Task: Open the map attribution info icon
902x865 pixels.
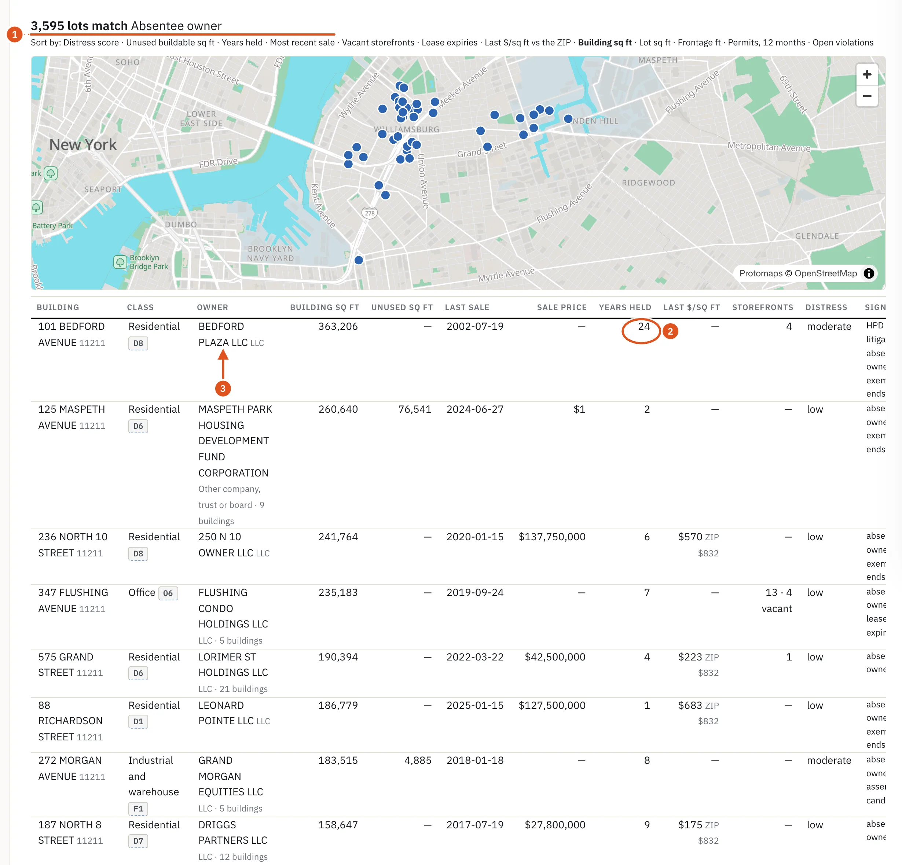Action: click(868, 273)
